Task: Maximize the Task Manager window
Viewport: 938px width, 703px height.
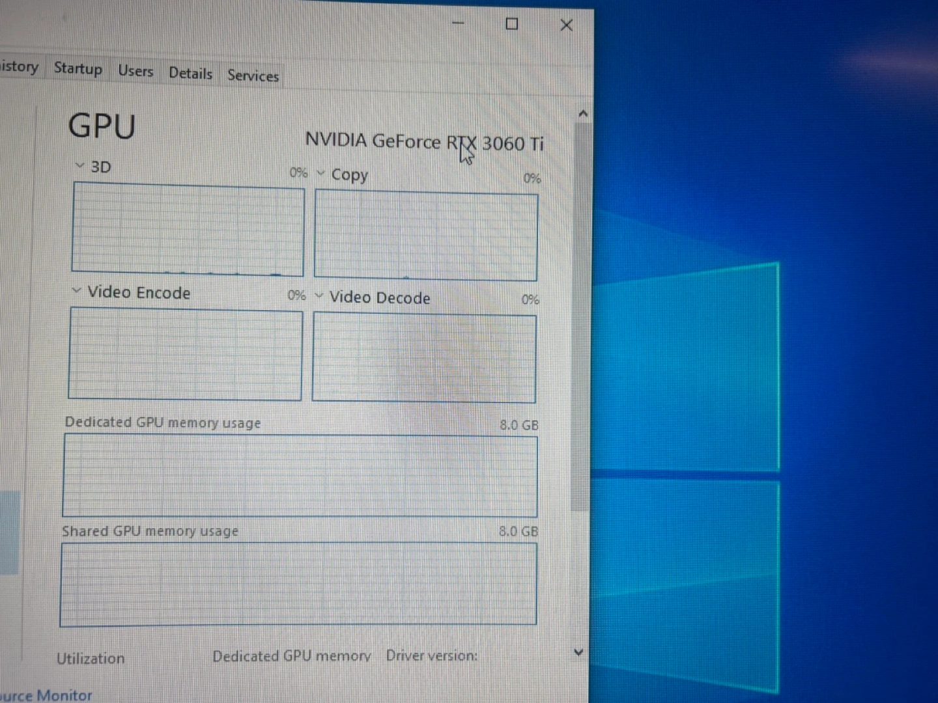Action: (x=512, y=24)
